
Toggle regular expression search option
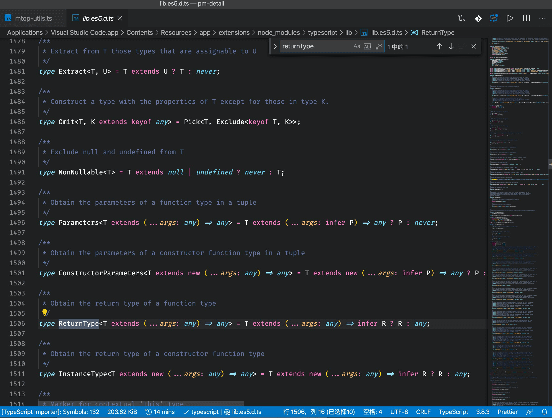click(379, 46)
